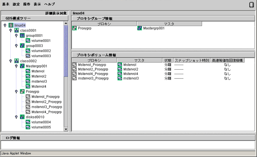Click プロキシ header in volume table
The height and width of the screenshot is (157, 257).
(94, 60)
